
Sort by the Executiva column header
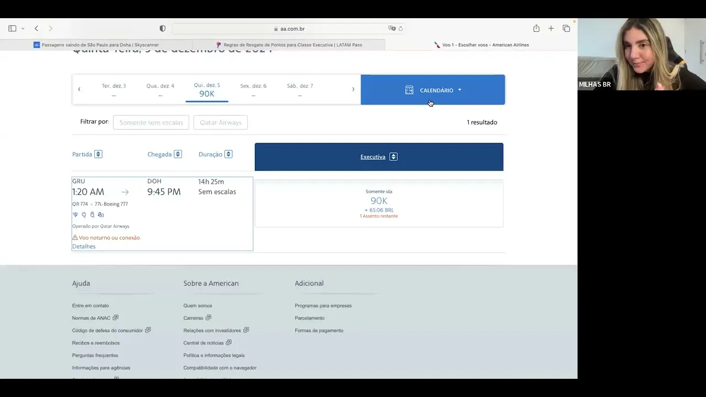pos(379,157)
